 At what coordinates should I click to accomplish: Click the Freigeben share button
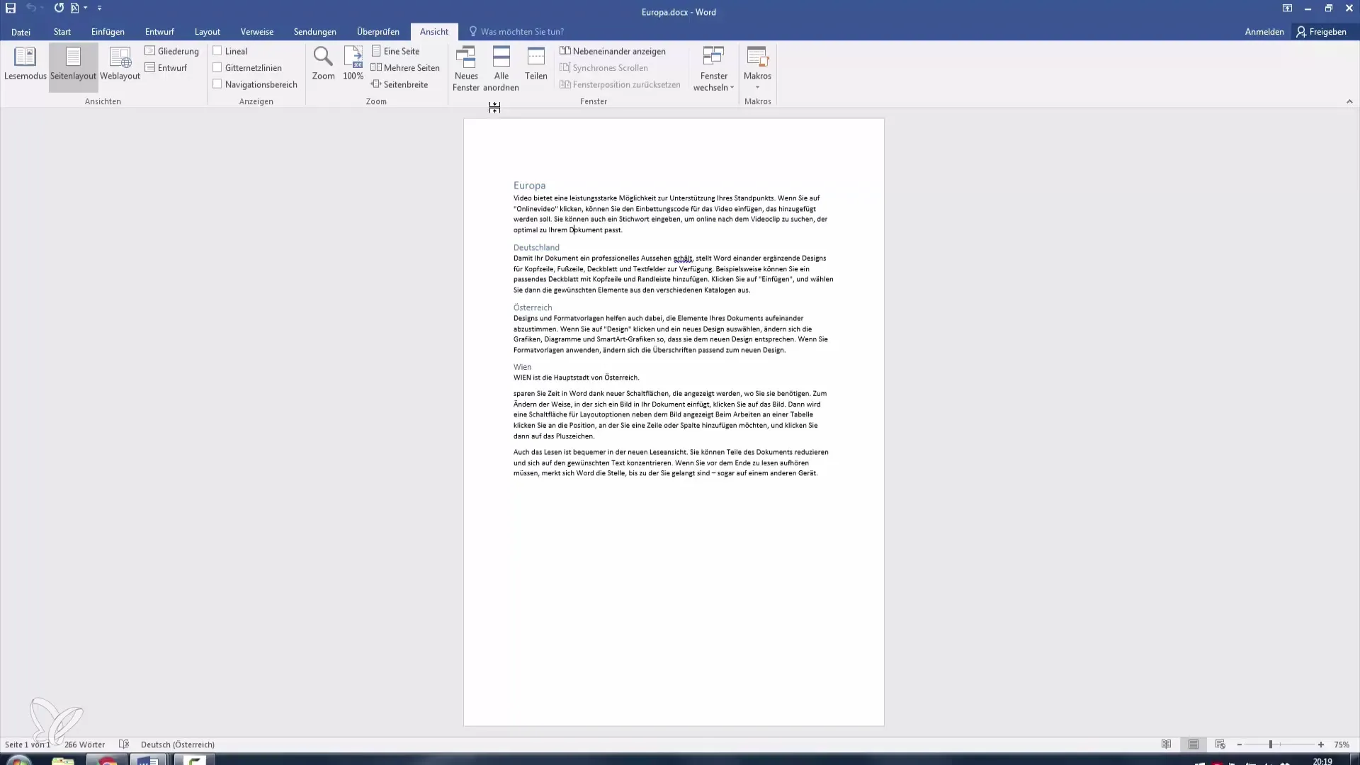pyautogui.click(x=1322, y=32)
